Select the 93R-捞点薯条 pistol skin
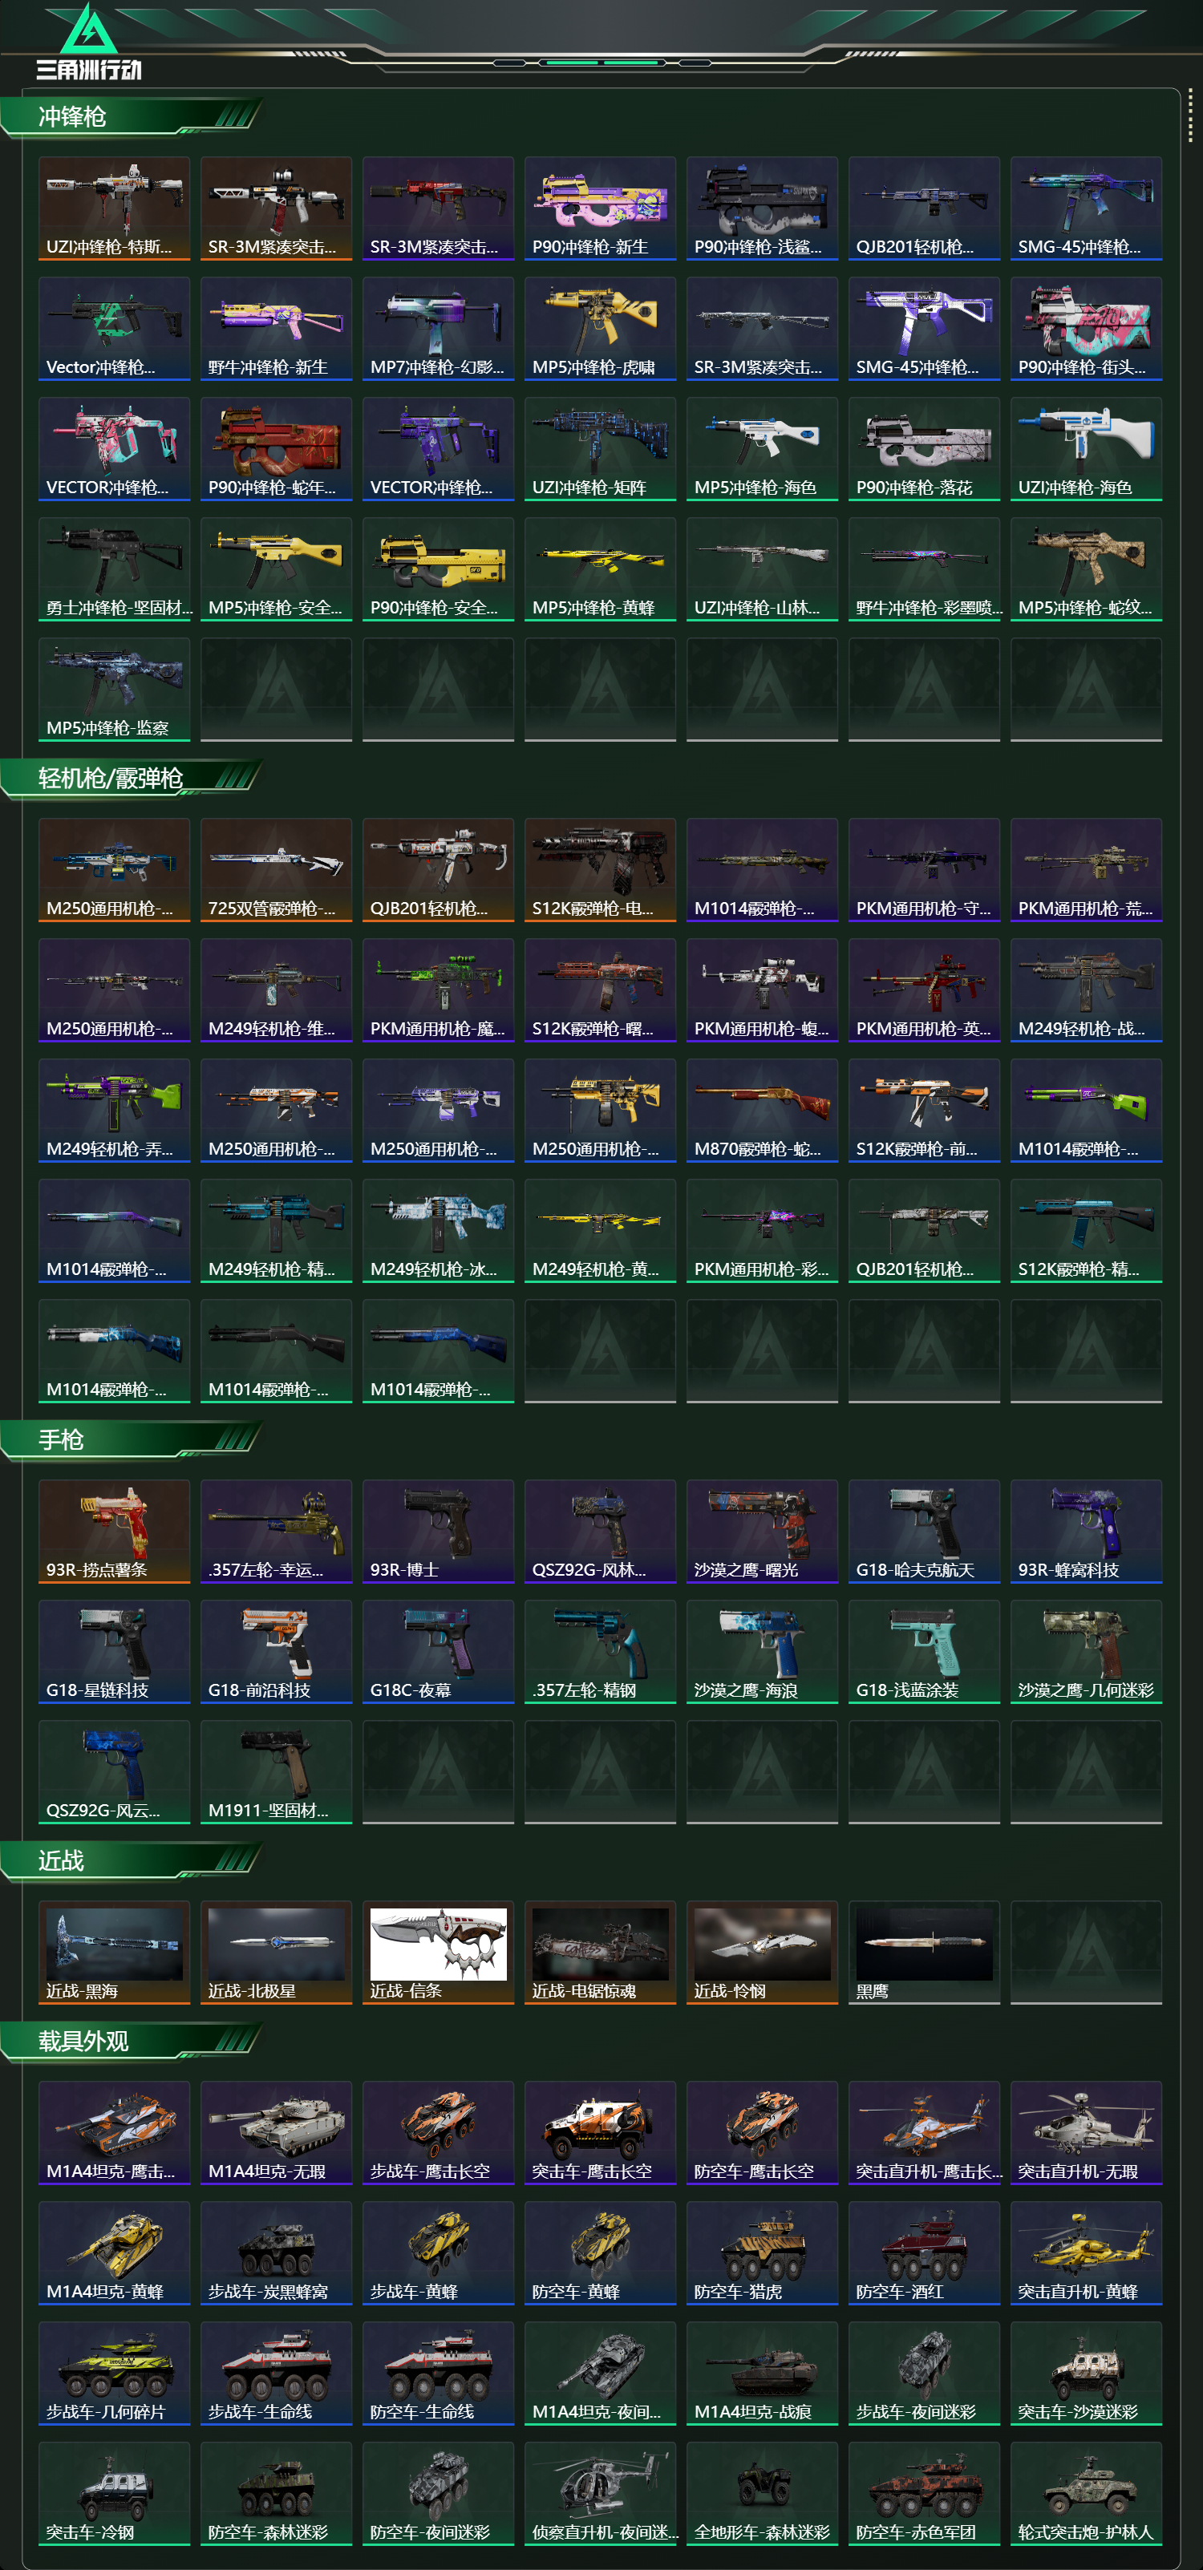The width and height of the screenshot is (1203, 2570). click(115, 1532)
